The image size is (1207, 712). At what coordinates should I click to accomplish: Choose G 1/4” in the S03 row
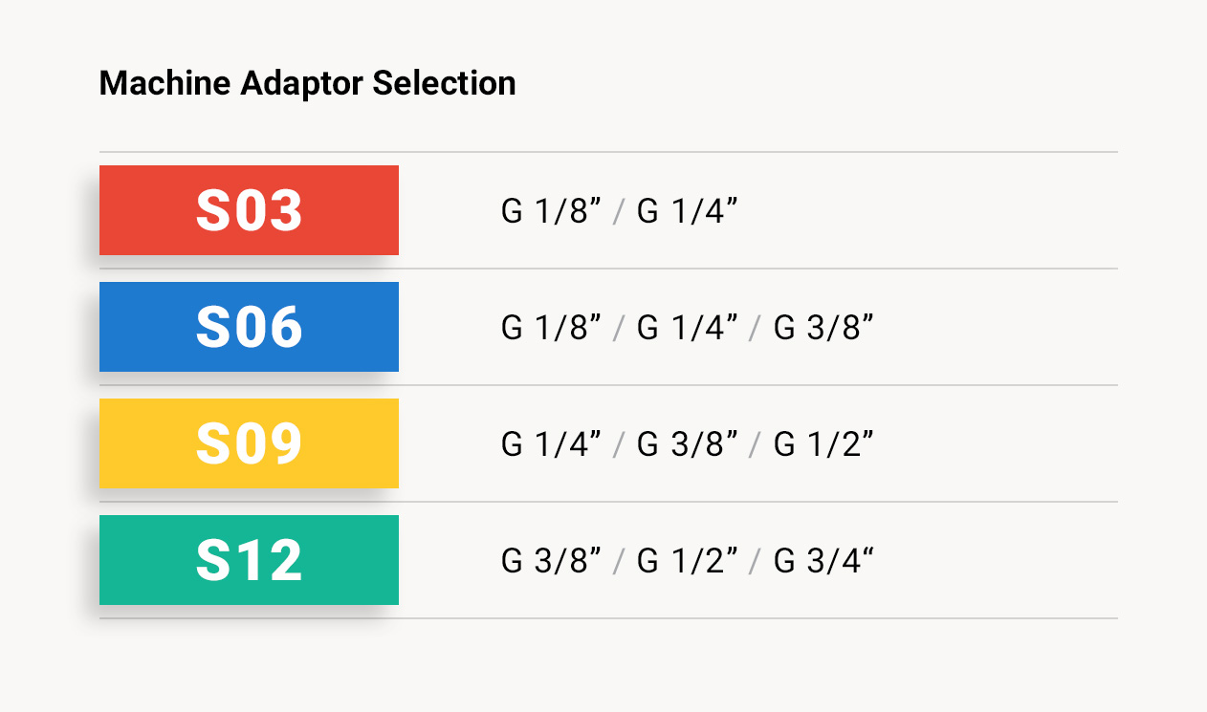point(688,211)
